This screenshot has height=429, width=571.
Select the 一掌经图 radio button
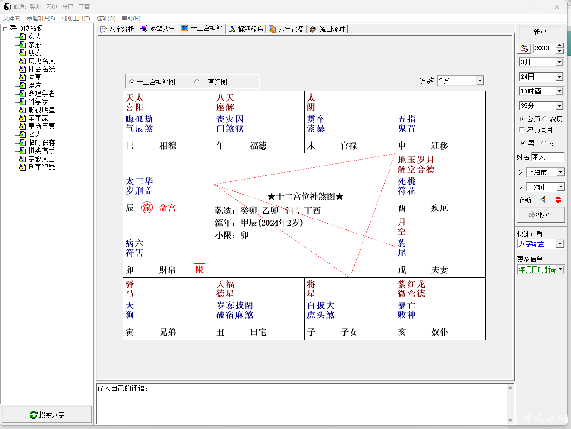point(196,82)
